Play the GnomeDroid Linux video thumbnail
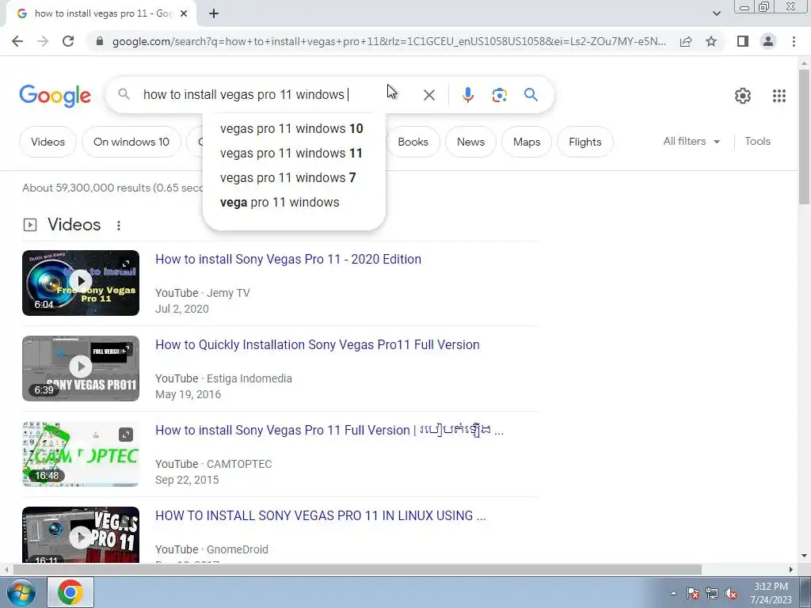 tap(81, 535)
